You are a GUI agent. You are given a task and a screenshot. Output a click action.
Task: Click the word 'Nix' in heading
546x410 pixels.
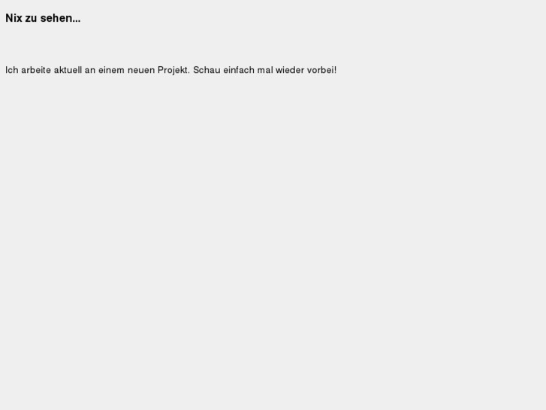14,18
